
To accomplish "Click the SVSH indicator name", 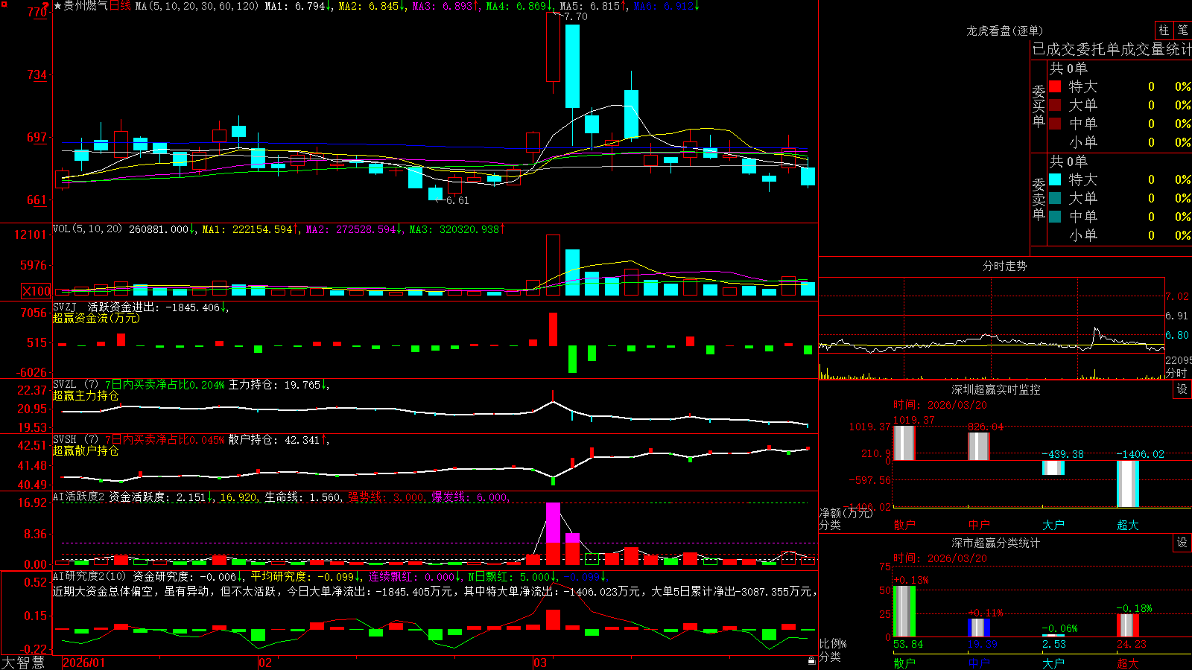I will pos(65,439).
